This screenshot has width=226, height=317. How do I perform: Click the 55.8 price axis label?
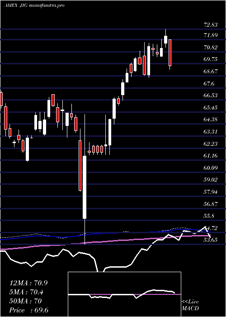[209, 216]
